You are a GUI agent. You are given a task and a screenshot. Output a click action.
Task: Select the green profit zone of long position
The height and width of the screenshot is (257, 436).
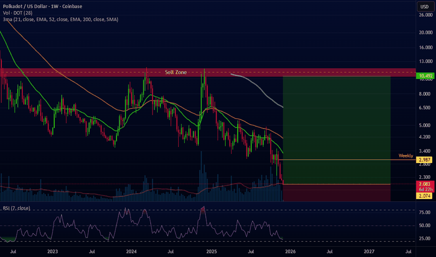336,126
